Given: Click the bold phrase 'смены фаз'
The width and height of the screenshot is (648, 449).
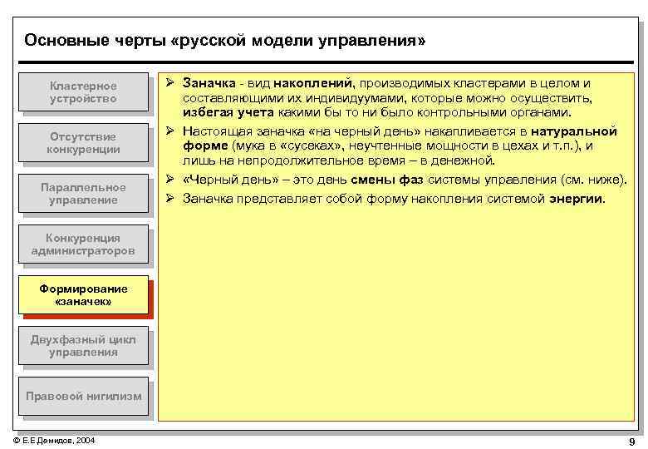Looking at the screenshot, I should 387,180.
